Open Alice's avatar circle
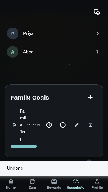 tap(13, 52)
